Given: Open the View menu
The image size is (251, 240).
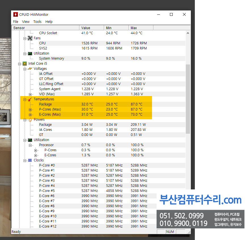Looking at the screenshot, I should (x=26, y=22).
